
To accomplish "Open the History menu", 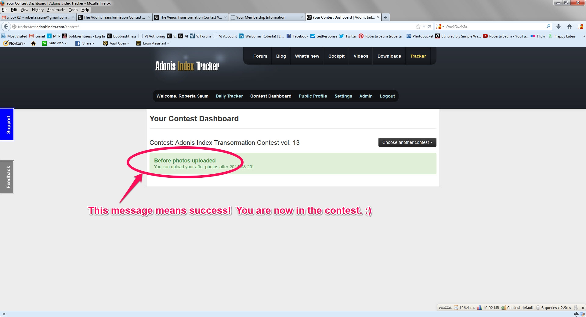I will click(38, 10).
